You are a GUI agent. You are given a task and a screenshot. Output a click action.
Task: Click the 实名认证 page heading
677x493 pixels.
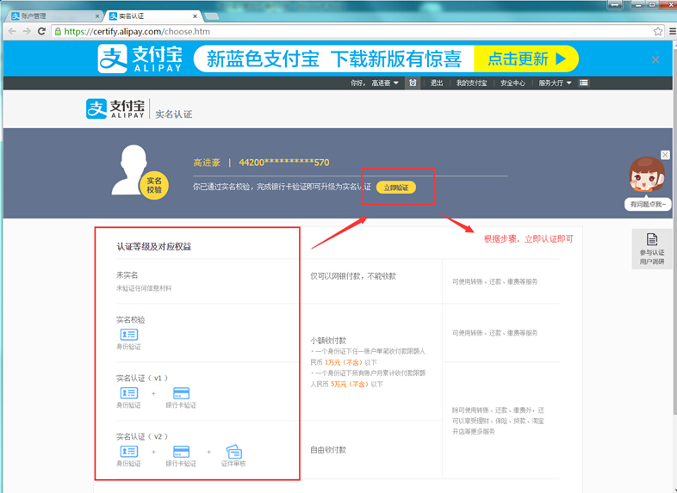(x=174, y=114)
